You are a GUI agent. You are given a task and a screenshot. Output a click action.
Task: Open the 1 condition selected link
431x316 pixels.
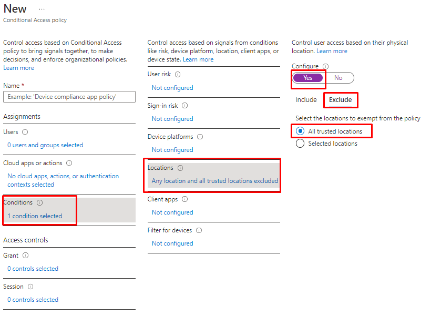coord(35,216)
